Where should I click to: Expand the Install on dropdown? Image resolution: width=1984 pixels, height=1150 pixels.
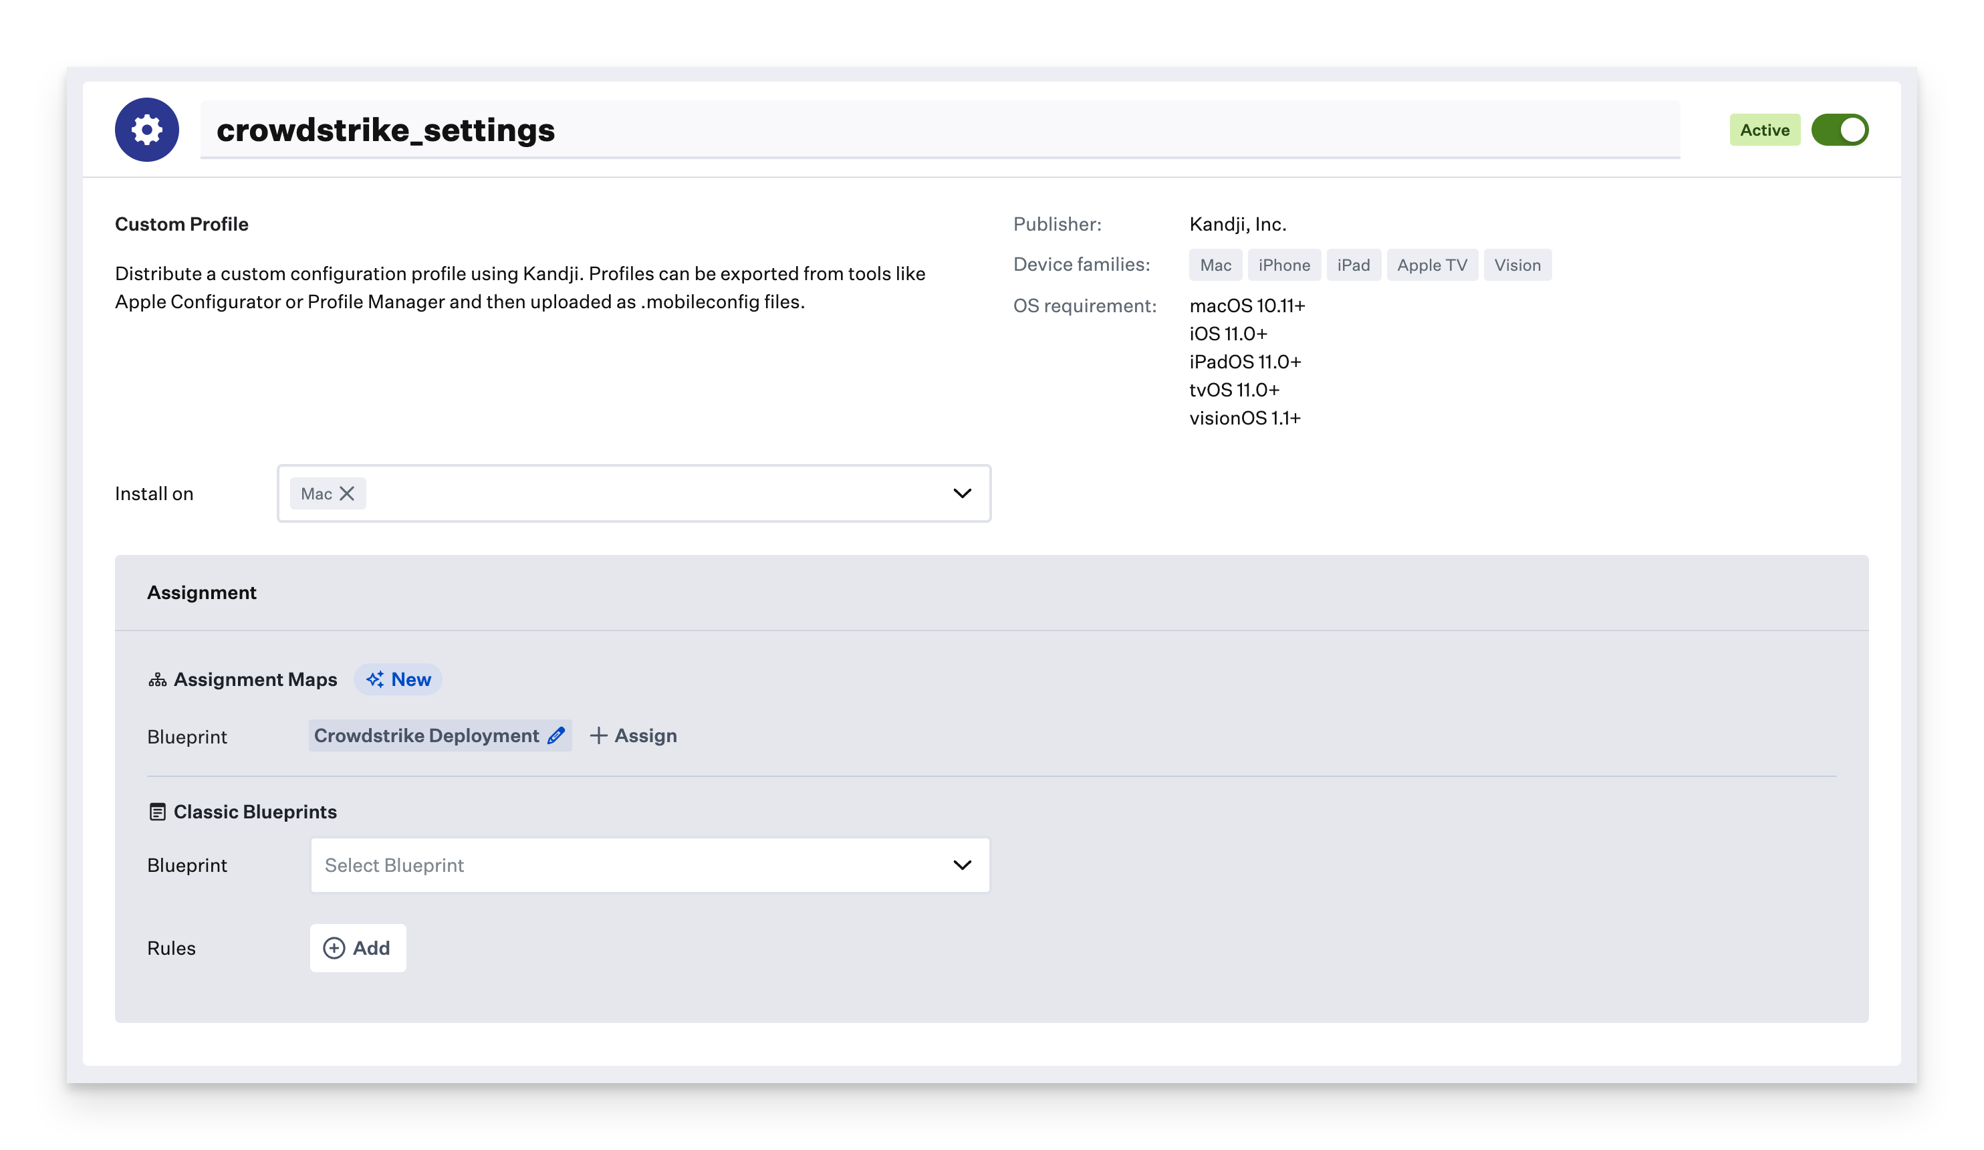coord(962,493)
